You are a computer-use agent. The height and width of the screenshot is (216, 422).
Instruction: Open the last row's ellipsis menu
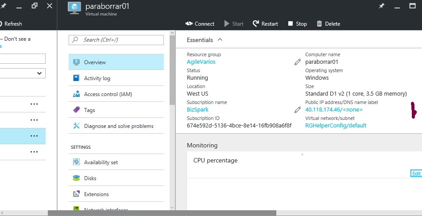(x=34, y=152)
